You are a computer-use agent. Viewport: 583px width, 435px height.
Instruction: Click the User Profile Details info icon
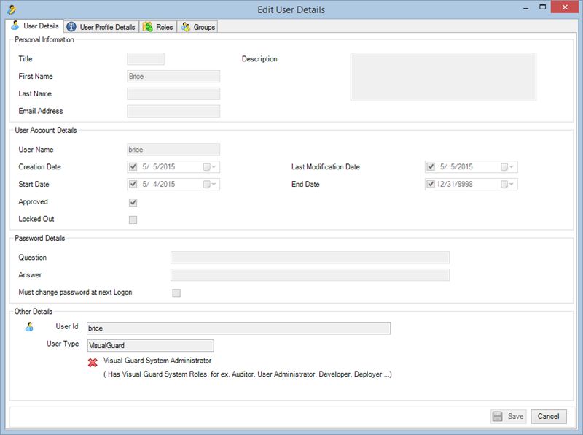tap(71, 27)
